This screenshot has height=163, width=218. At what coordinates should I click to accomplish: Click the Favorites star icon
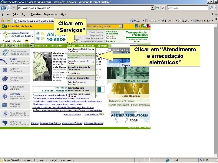click(x=3, y=21)
